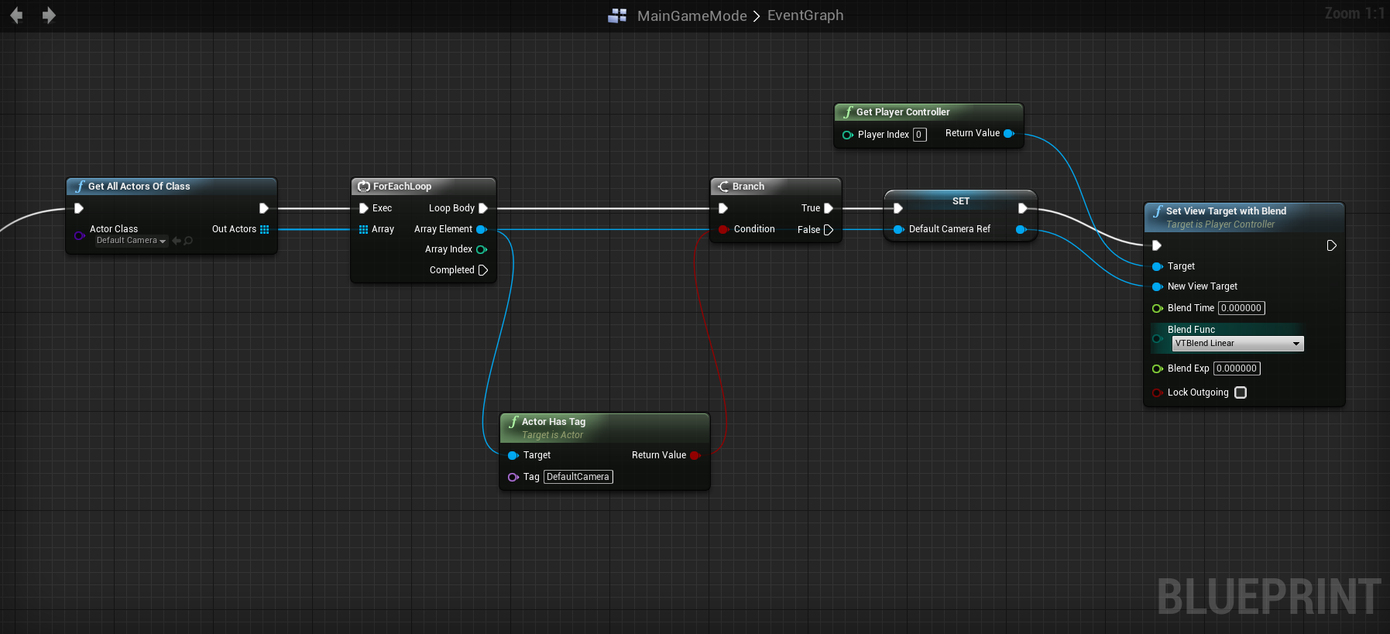
Task: Click the Out Actors array pin
Action: (264, 229)
